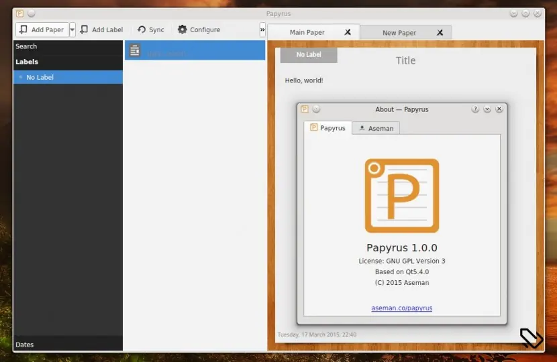Click the attachment icon at paper corner
Image resolution: width=557 pixels, height=362 pixels.
click(531, 338)
